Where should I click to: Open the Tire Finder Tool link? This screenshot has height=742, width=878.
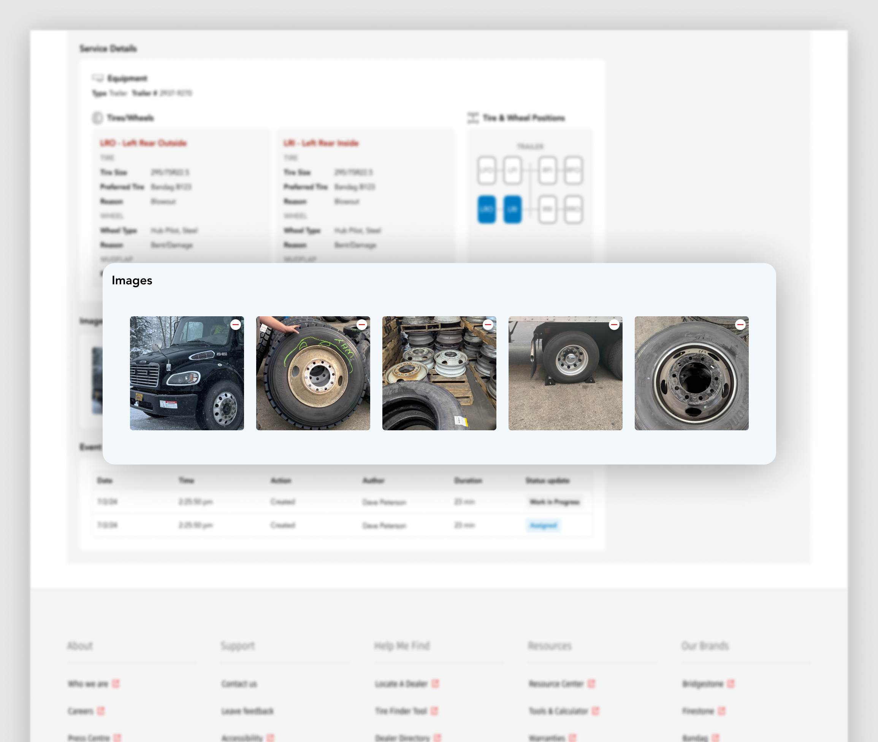point(401,711)
